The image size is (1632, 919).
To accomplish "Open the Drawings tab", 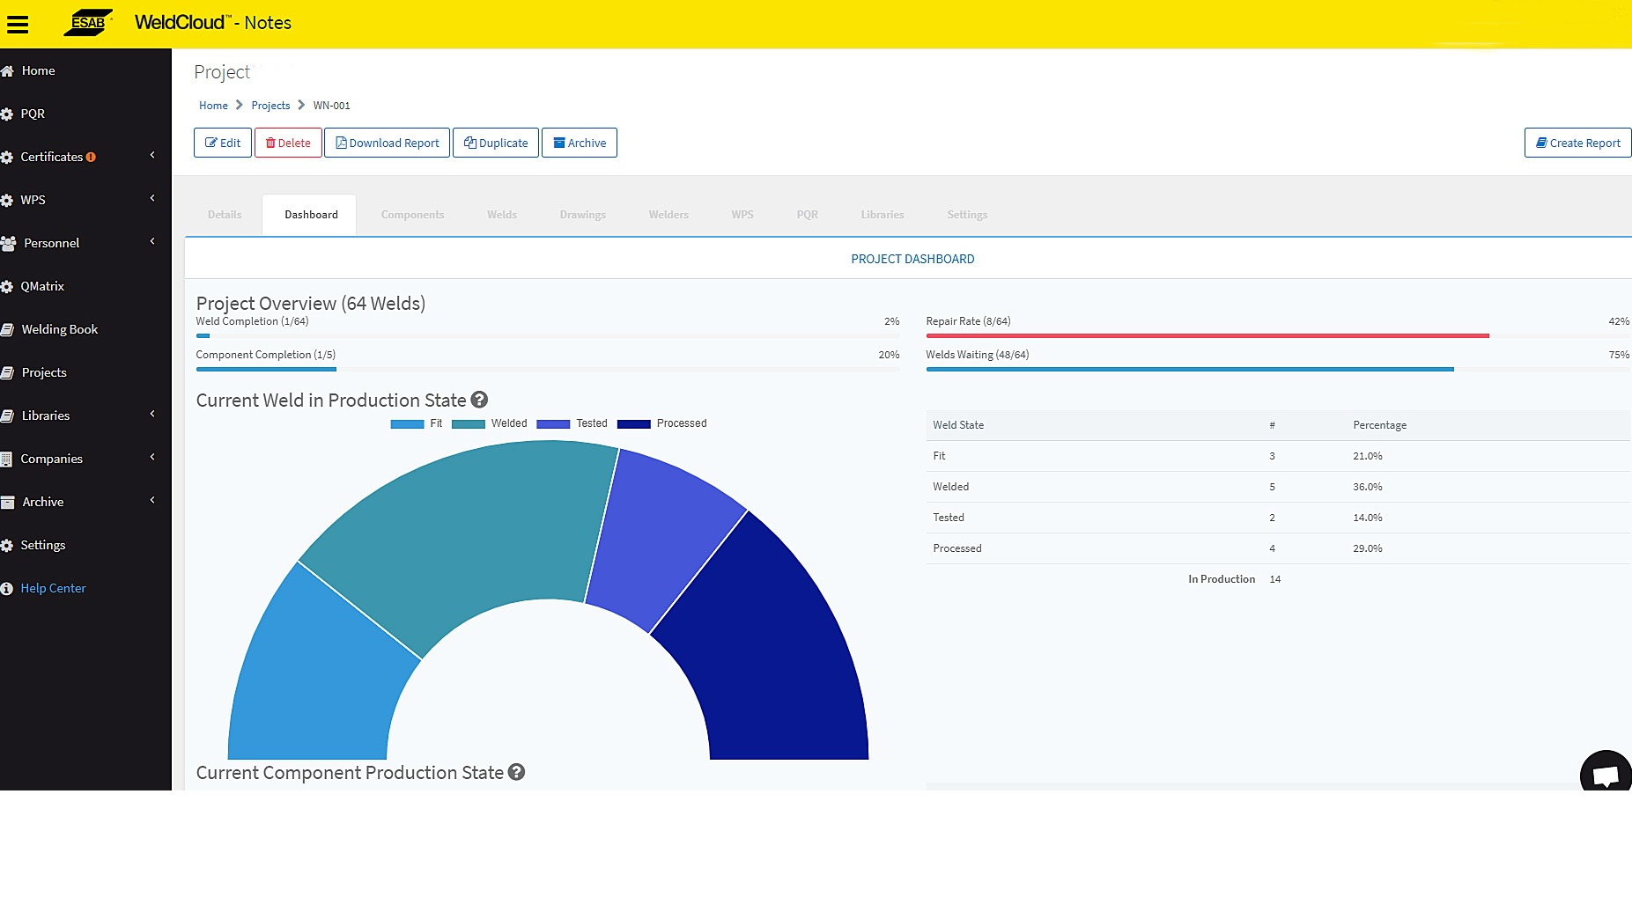I will click(x=582, y=214).
